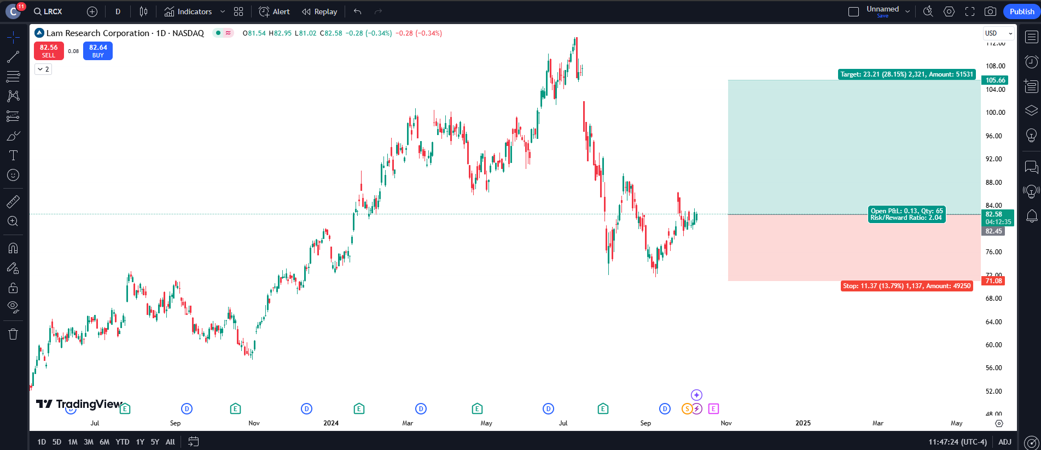Start bar Replay mode
This screenshot has width=1041, height=450.
319,11
